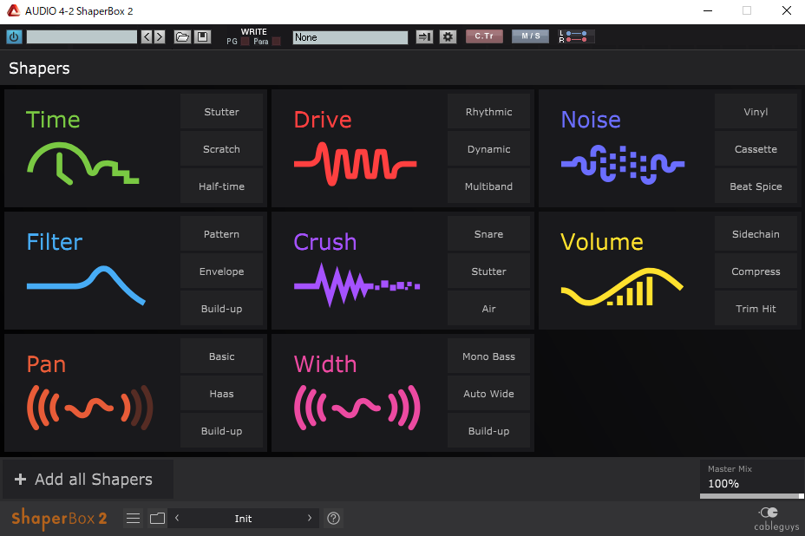Click the Ableton icon in the title bar
The image size is (805, 536).
click(13, 10)
